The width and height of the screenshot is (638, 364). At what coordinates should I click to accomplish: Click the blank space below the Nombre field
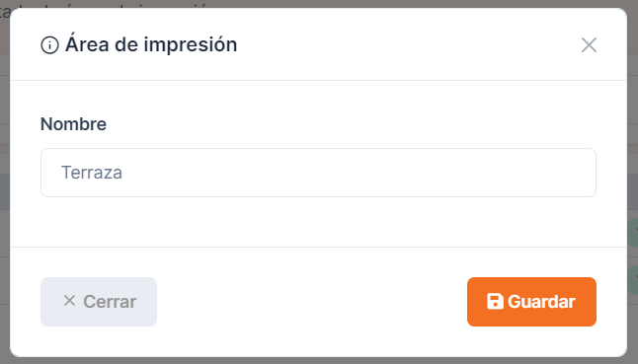tap(318, 221)
